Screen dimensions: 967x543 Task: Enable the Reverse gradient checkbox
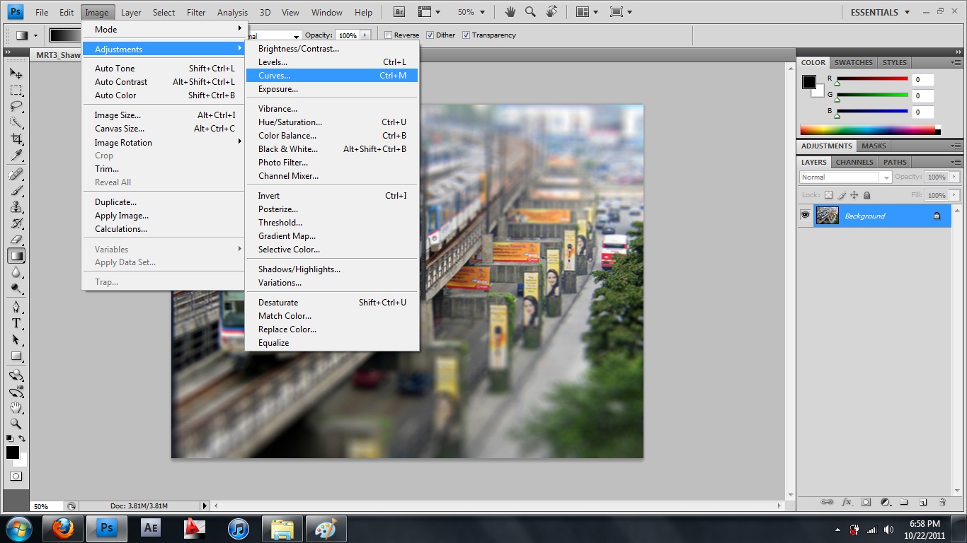click(x=388, y=35)
